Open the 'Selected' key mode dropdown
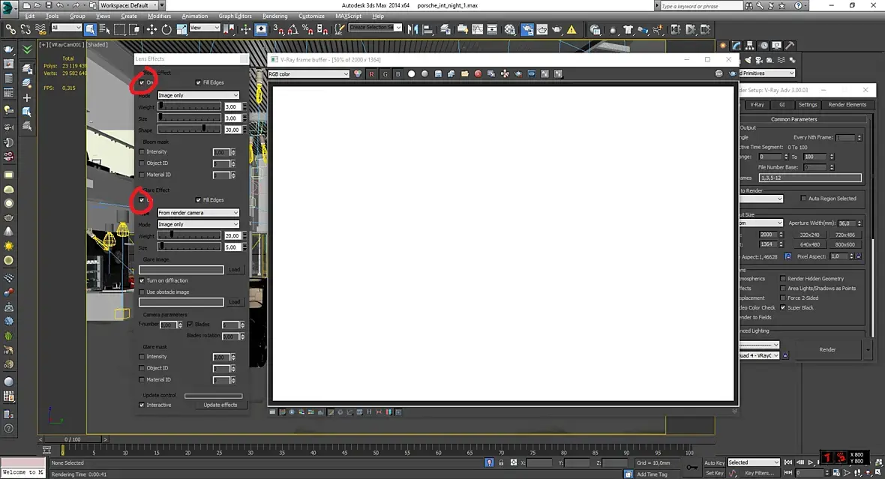The width and height of the screenshot is (885, 479). coord(753,463)
